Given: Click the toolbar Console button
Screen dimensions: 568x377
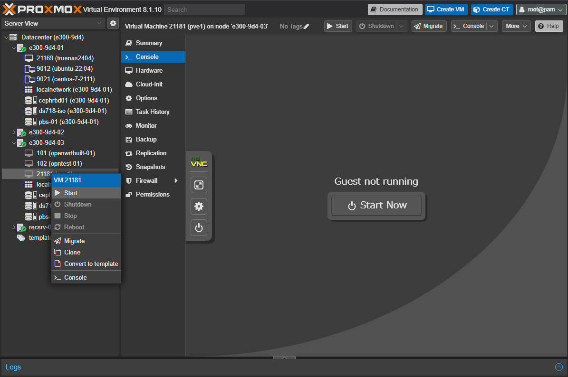Looking at the screenshot, I should (469, 27).
